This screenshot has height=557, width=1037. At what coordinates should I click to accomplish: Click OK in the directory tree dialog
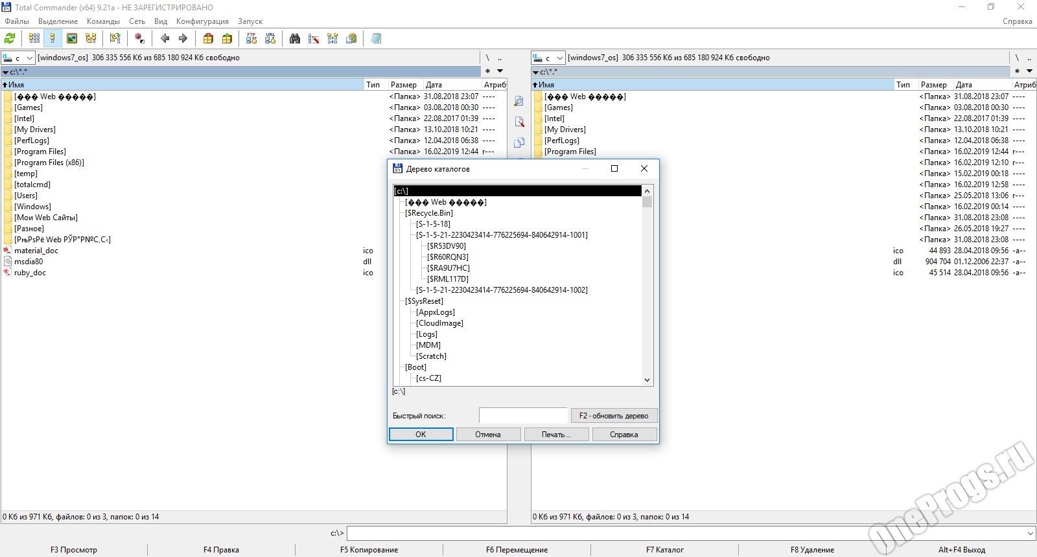coord(421,435)
